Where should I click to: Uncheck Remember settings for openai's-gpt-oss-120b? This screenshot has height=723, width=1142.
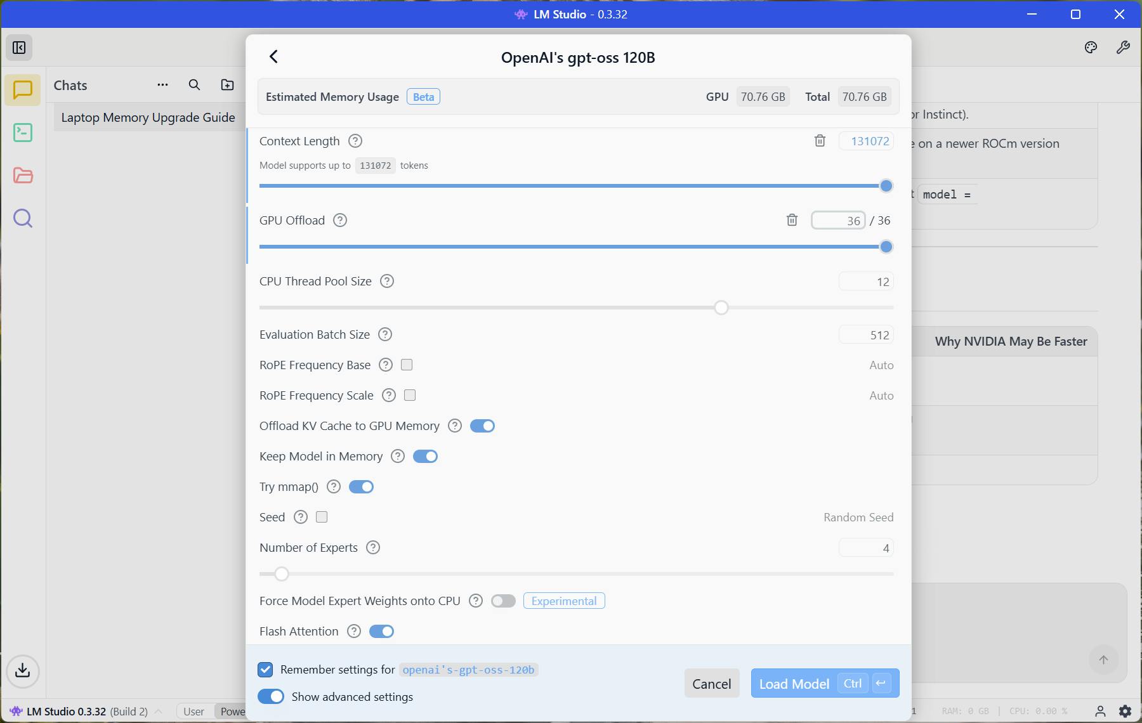265,670
